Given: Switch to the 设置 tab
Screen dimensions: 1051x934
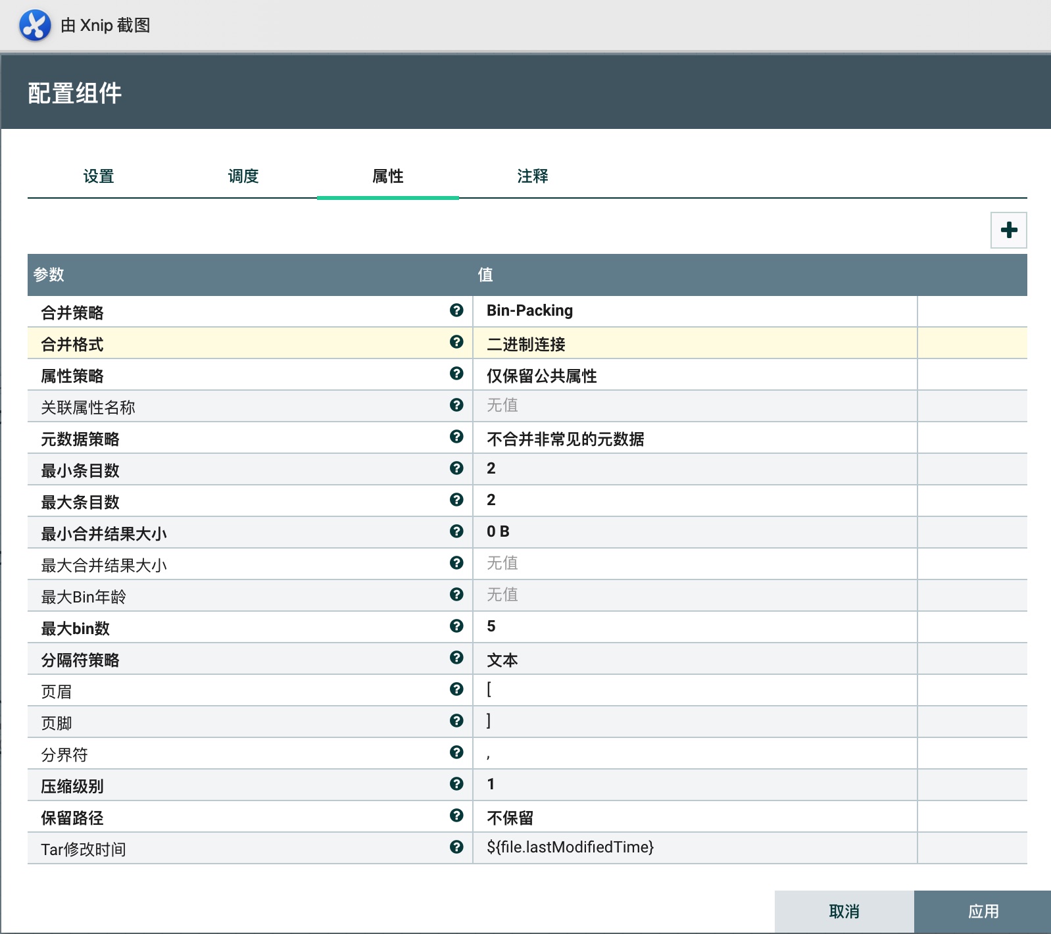Looking at the screenshot, I should (99, 176).
